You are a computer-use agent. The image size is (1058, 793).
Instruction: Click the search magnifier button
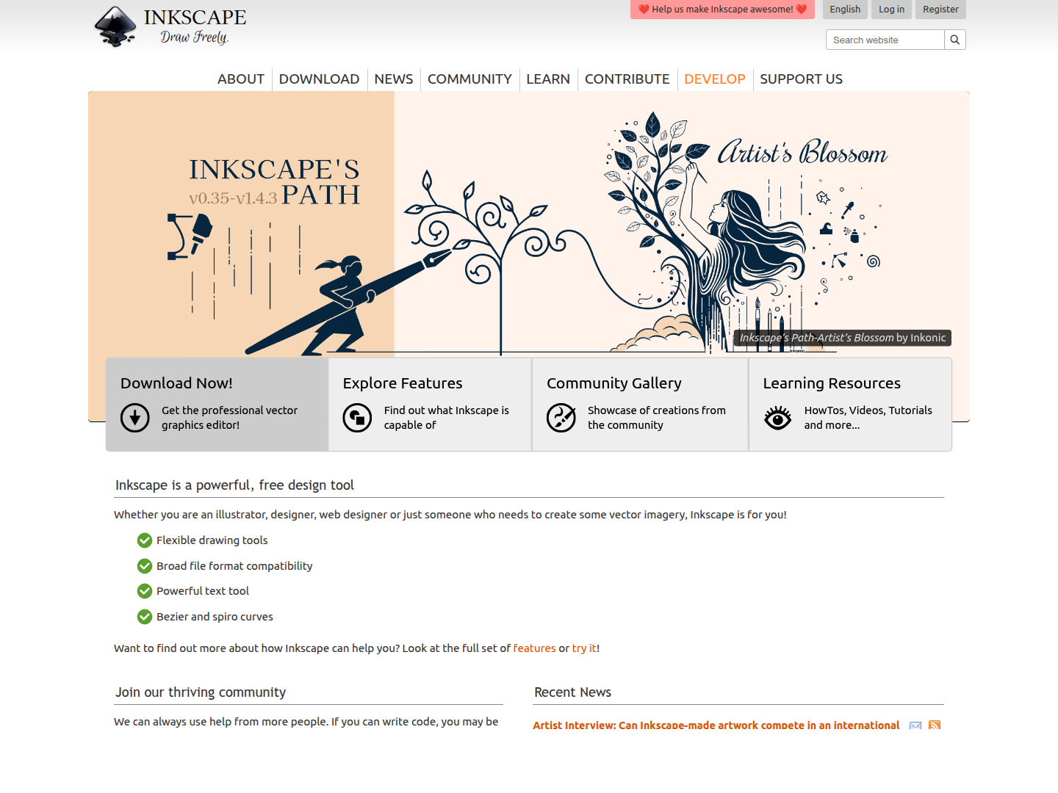[954, 40]
